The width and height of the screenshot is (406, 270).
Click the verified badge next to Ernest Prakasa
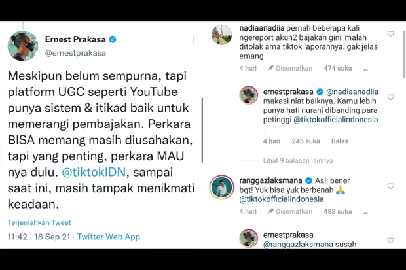tap(113, 39)
